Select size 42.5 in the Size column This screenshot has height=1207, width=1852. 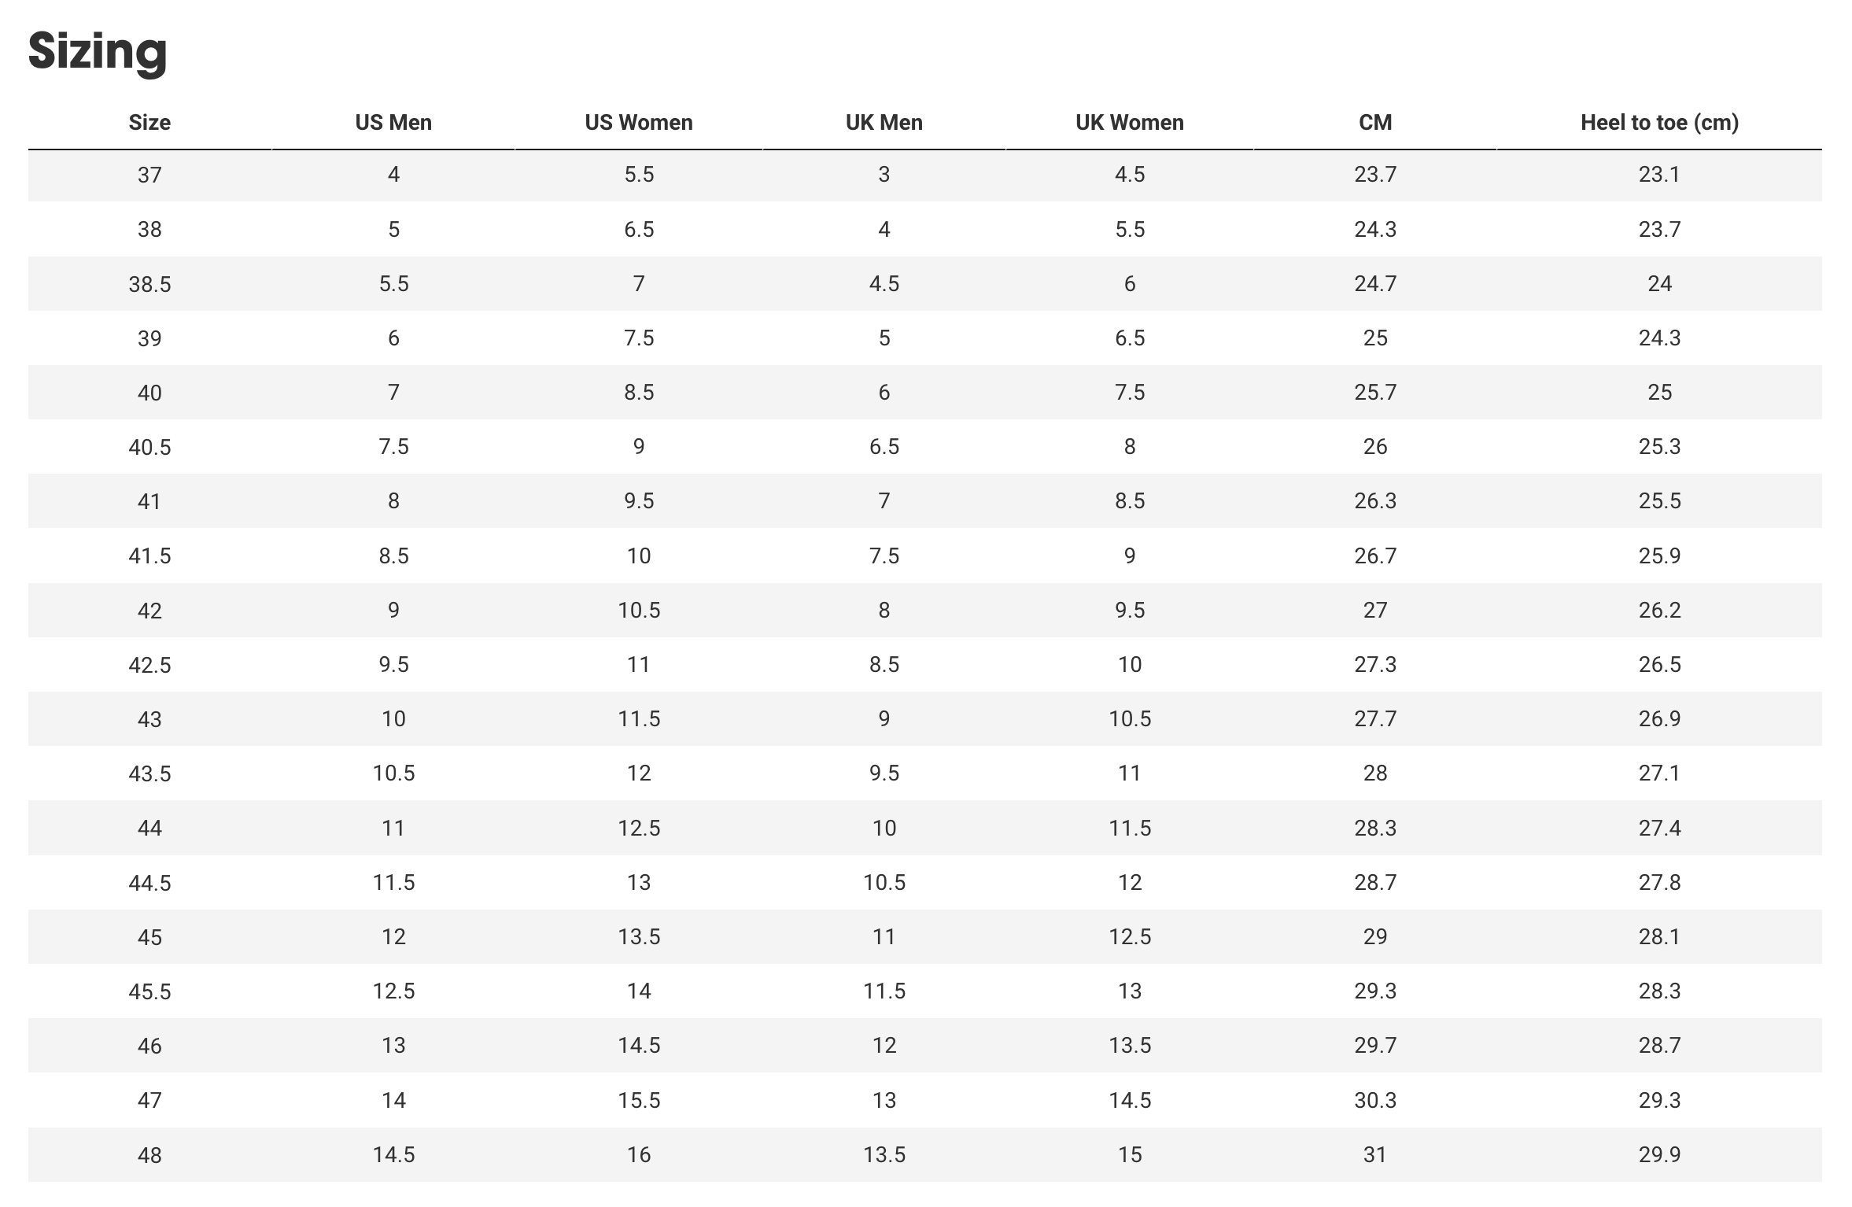(149, 665)
